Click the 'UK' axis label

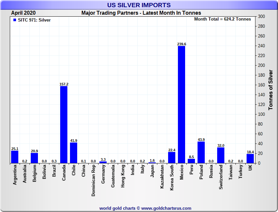pos(250,168)
